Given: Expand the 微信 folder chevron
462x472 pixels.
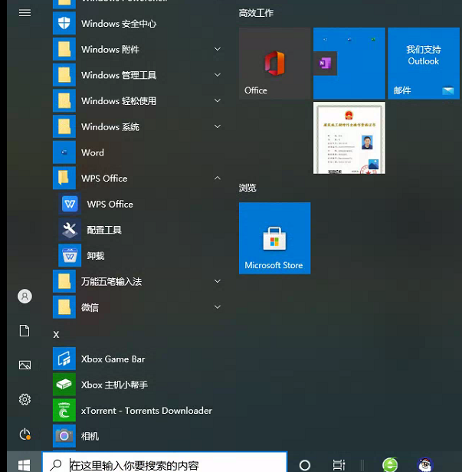Looking at the screenshot, I should point(218,307).
